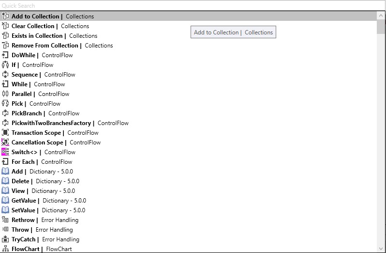Click the Switch<> activity icon

[5, 152]
